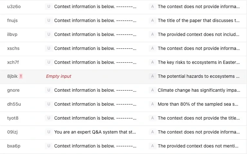Open the row with ID u3z6o
Viewport: 247px width, 154px height.
(x=14, y=6)
